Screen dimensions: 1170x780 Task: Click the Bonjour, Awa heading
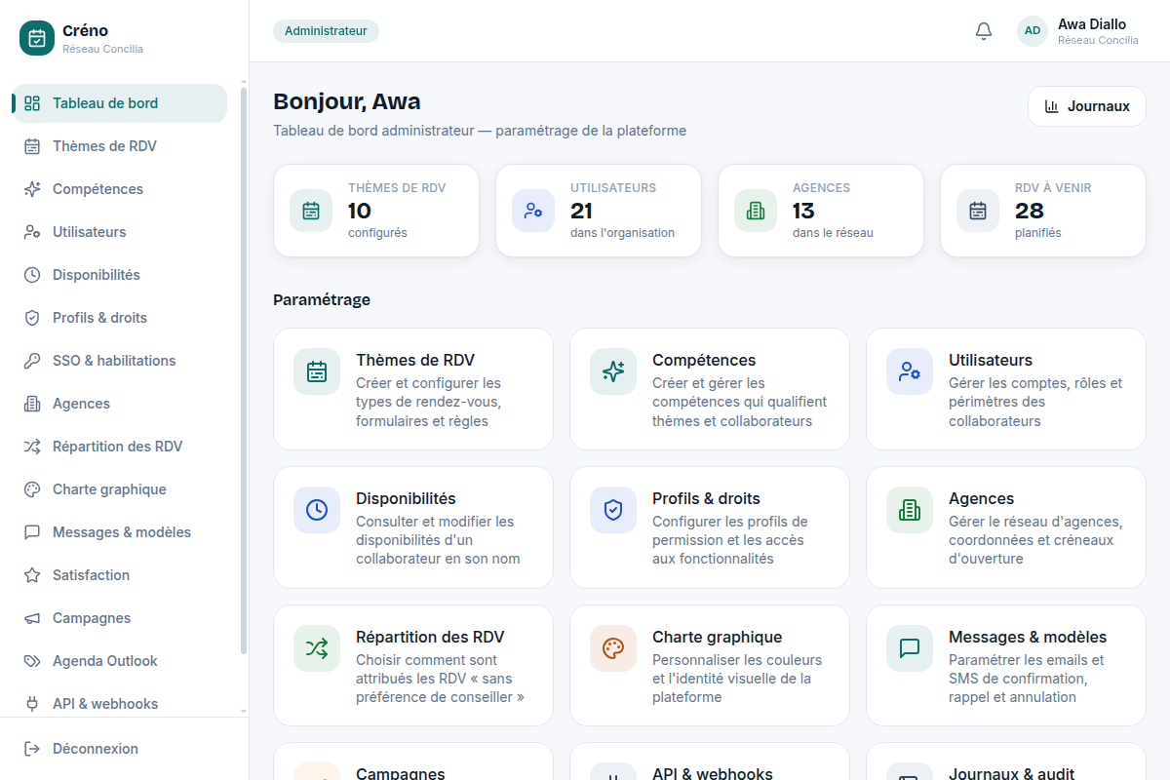347,101
